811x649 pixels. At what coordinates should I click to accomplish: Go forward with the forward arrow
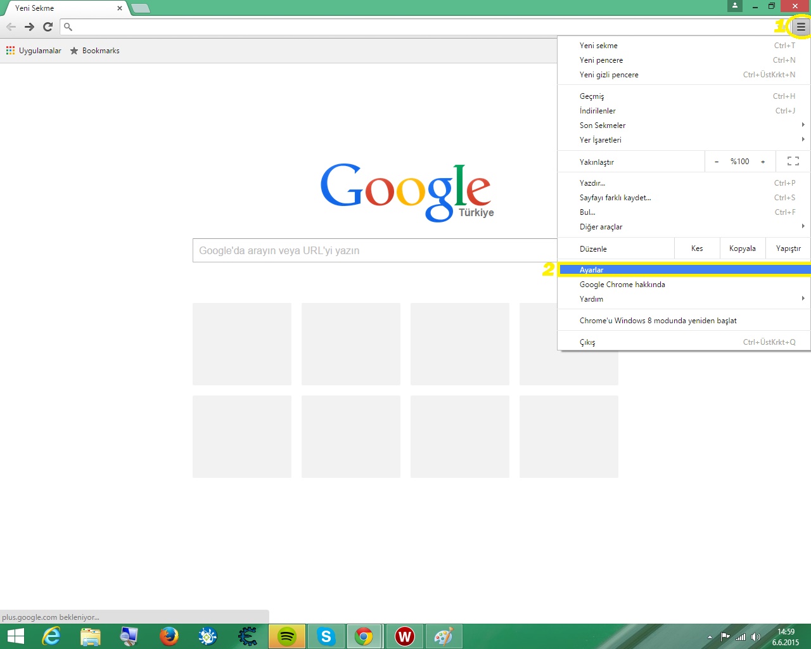29,27
